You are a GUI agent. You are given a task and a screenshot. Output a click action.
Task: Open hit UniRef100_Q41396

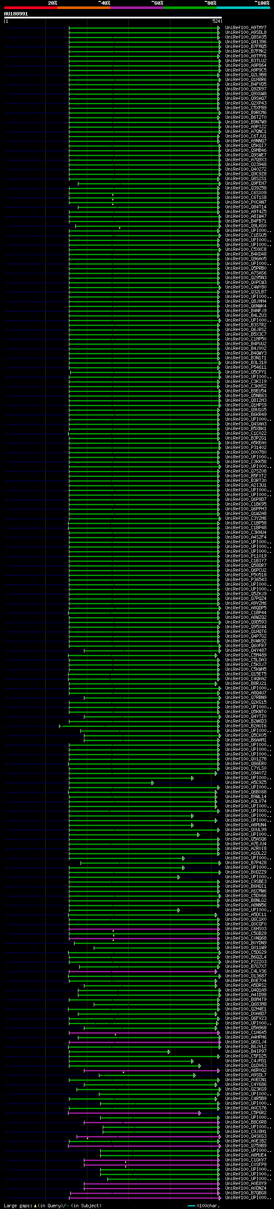pyautogui.click(x=245, y=42)
